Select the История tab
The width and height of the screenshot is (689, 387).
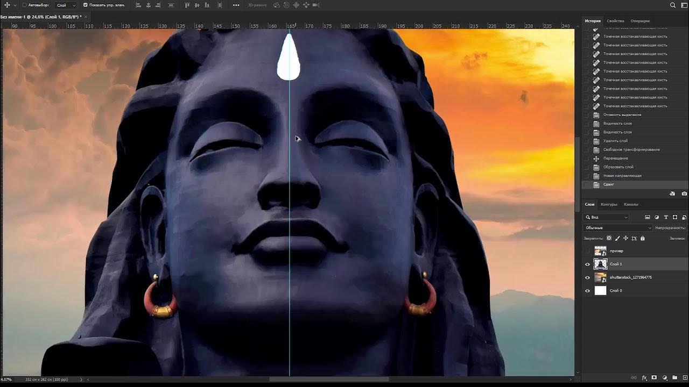click(x=593, y=21)
